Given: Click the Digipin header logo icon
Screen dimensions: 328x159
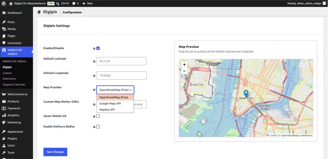Looking at the screenshot, I should (39, 12).
